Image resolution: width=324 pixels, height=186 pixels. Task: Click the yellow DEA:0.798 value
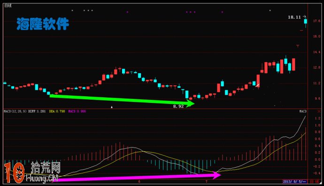[57, 111]
